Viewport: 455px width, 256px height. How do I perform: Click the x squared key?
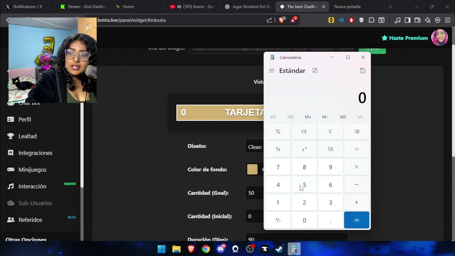(304, 149)
